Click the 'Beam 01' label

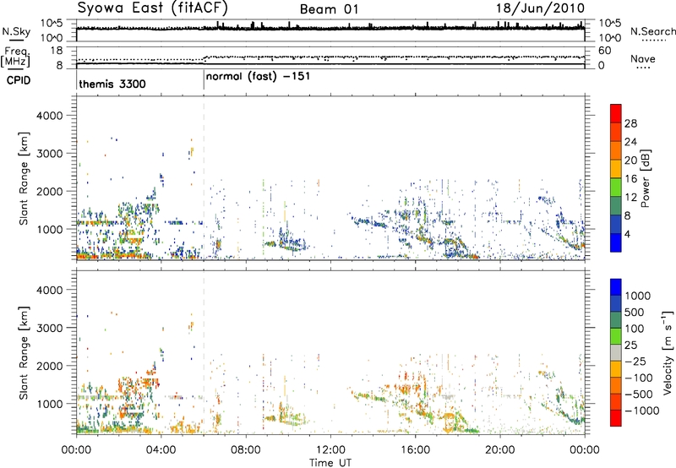click(329, 9)
